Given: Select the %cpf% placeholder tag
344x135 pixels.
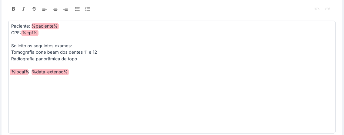Looking at the screenshot, I should click(30, 33).
